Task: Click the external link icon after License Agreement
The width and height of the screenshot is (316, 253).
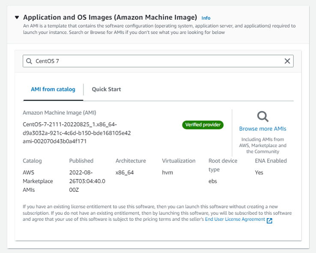Action: click(269, 220)
